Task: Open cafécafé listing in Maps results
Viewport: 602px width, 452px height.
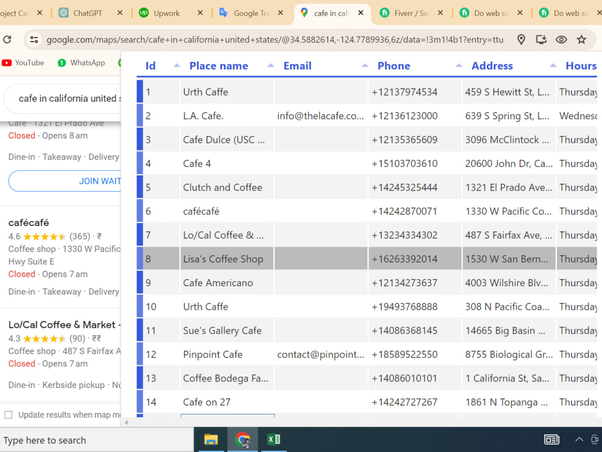Action: tap(29, 222)
